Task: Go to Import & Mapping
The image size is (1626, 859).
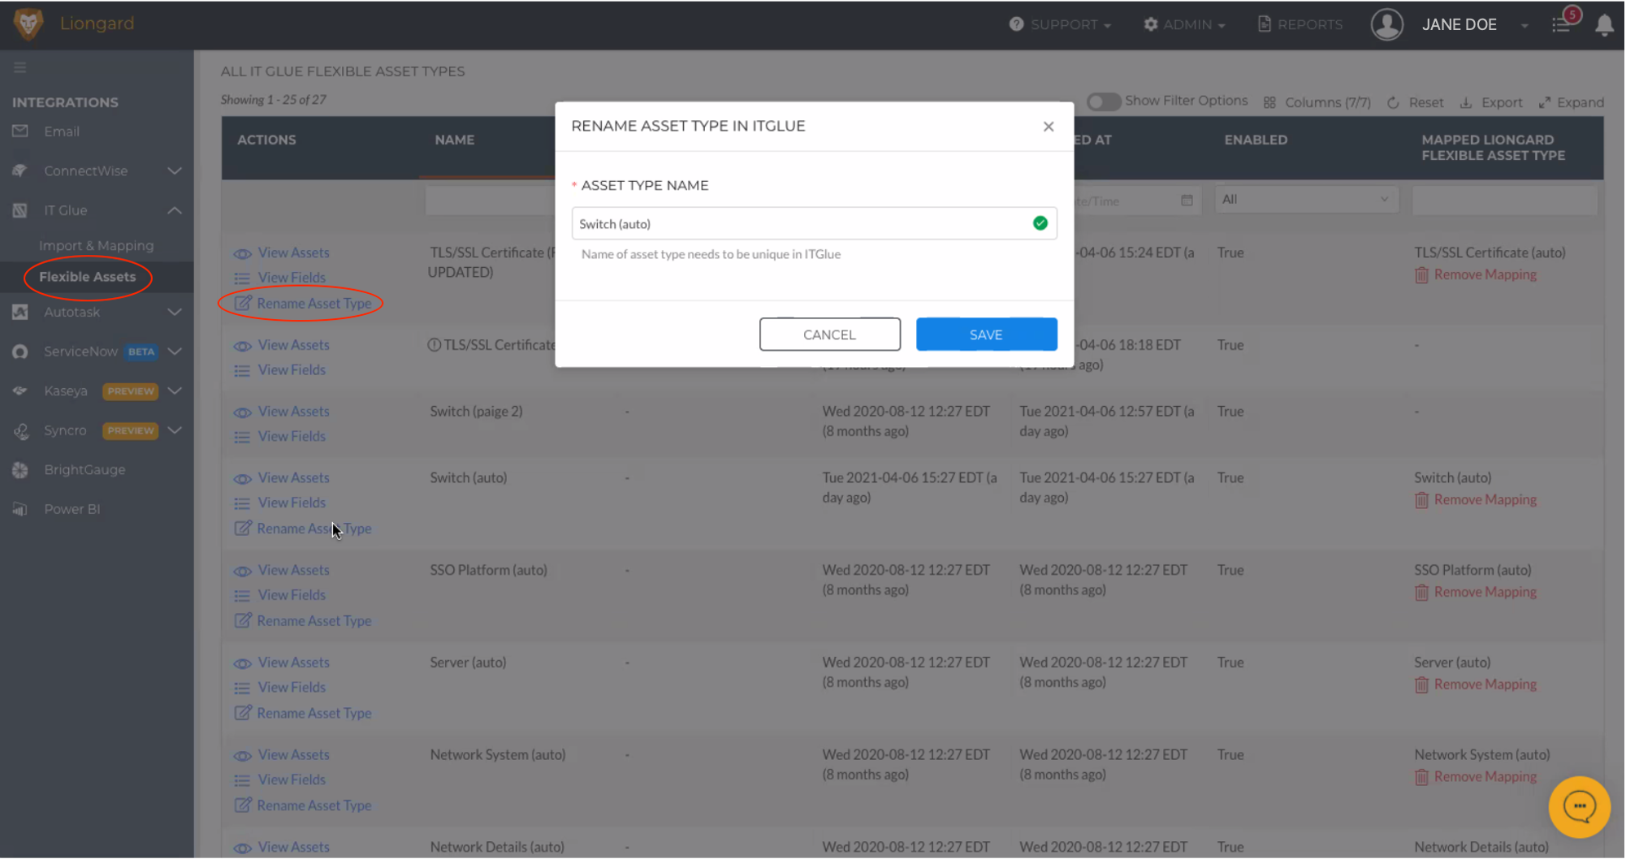Action: (96, 245)
